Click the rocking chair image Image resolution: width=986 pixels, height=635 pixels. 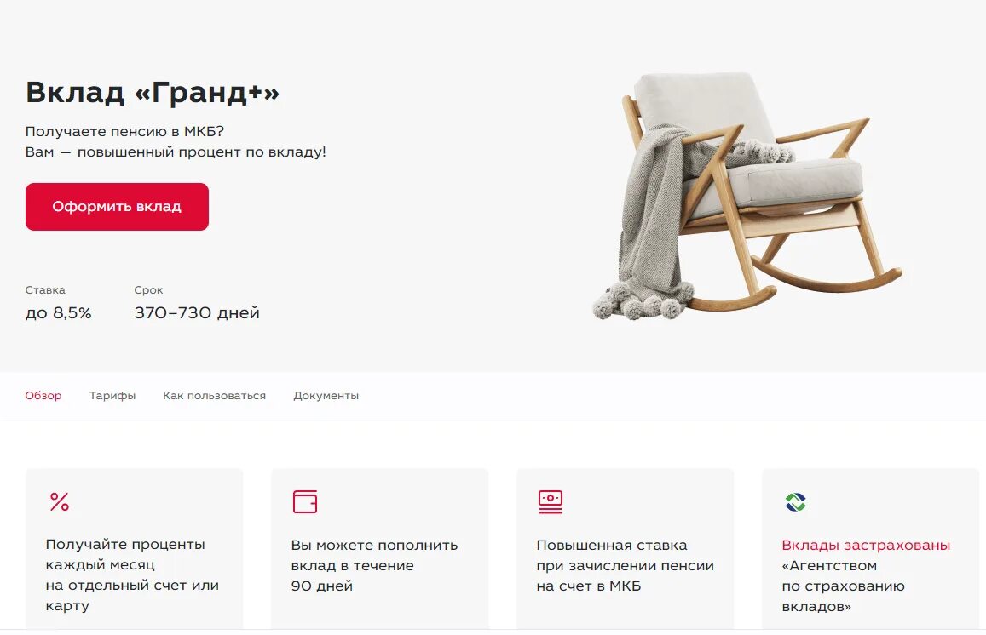coord(747,195)
